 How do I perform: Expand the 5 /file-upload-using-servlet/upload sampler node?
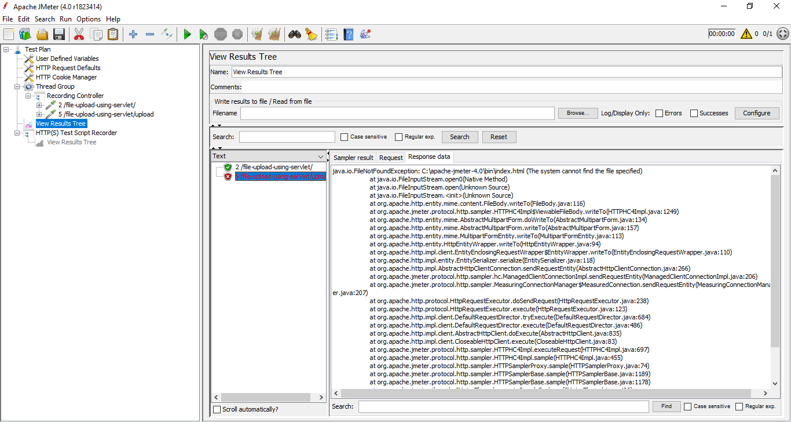(39, 114)
